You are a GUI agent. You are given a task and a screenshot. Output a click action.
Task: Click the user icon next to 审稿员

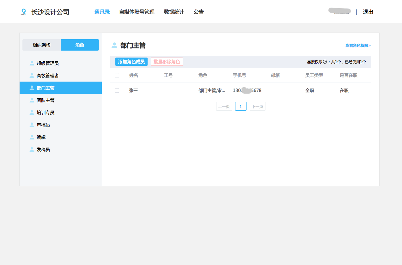coord(31,125)
